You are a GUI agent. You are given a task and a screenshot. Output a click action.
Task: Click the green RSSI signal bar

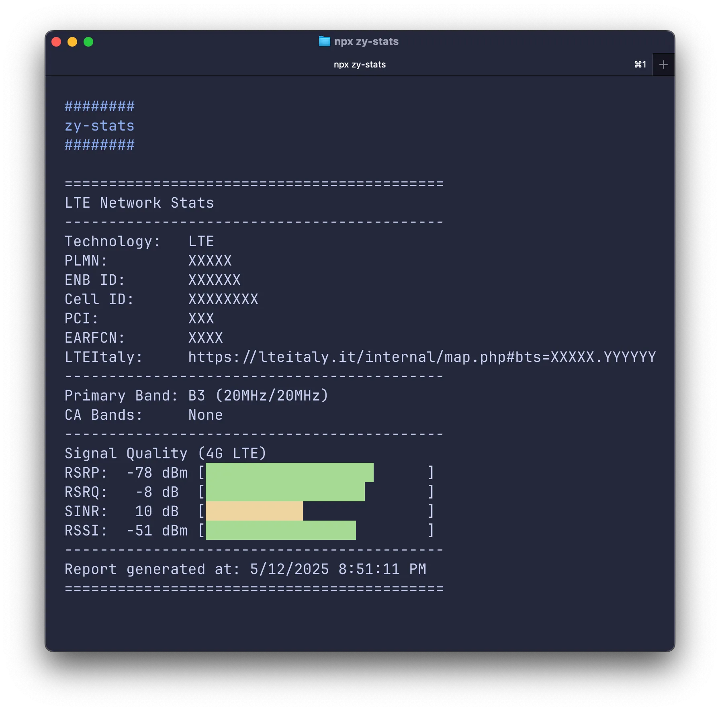[280, 530]
